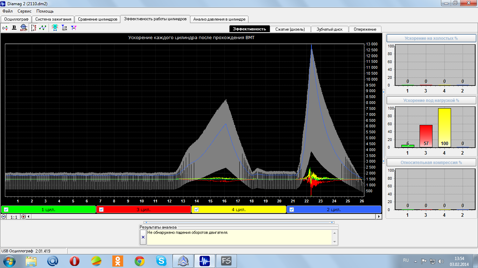
Task: Click the green 1 цил. legend label
Action: (49, 210)
